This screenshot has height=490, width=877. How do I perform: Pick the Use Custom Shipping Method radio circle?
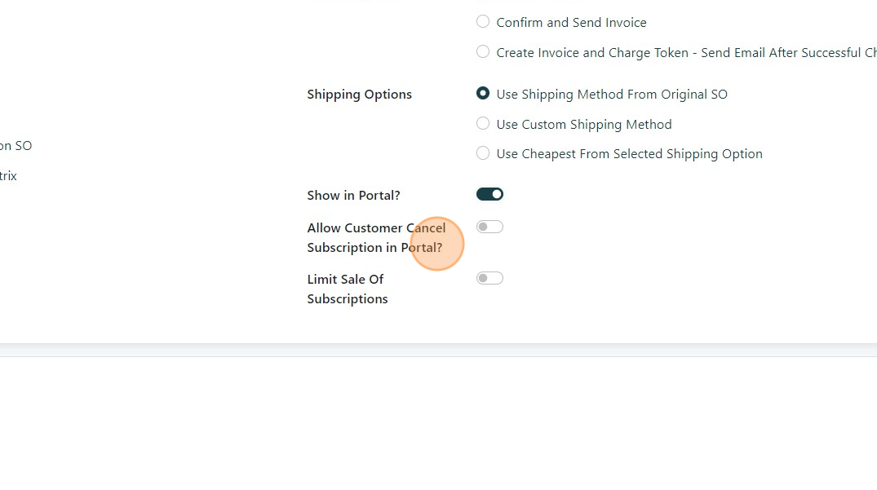(483, 124)
